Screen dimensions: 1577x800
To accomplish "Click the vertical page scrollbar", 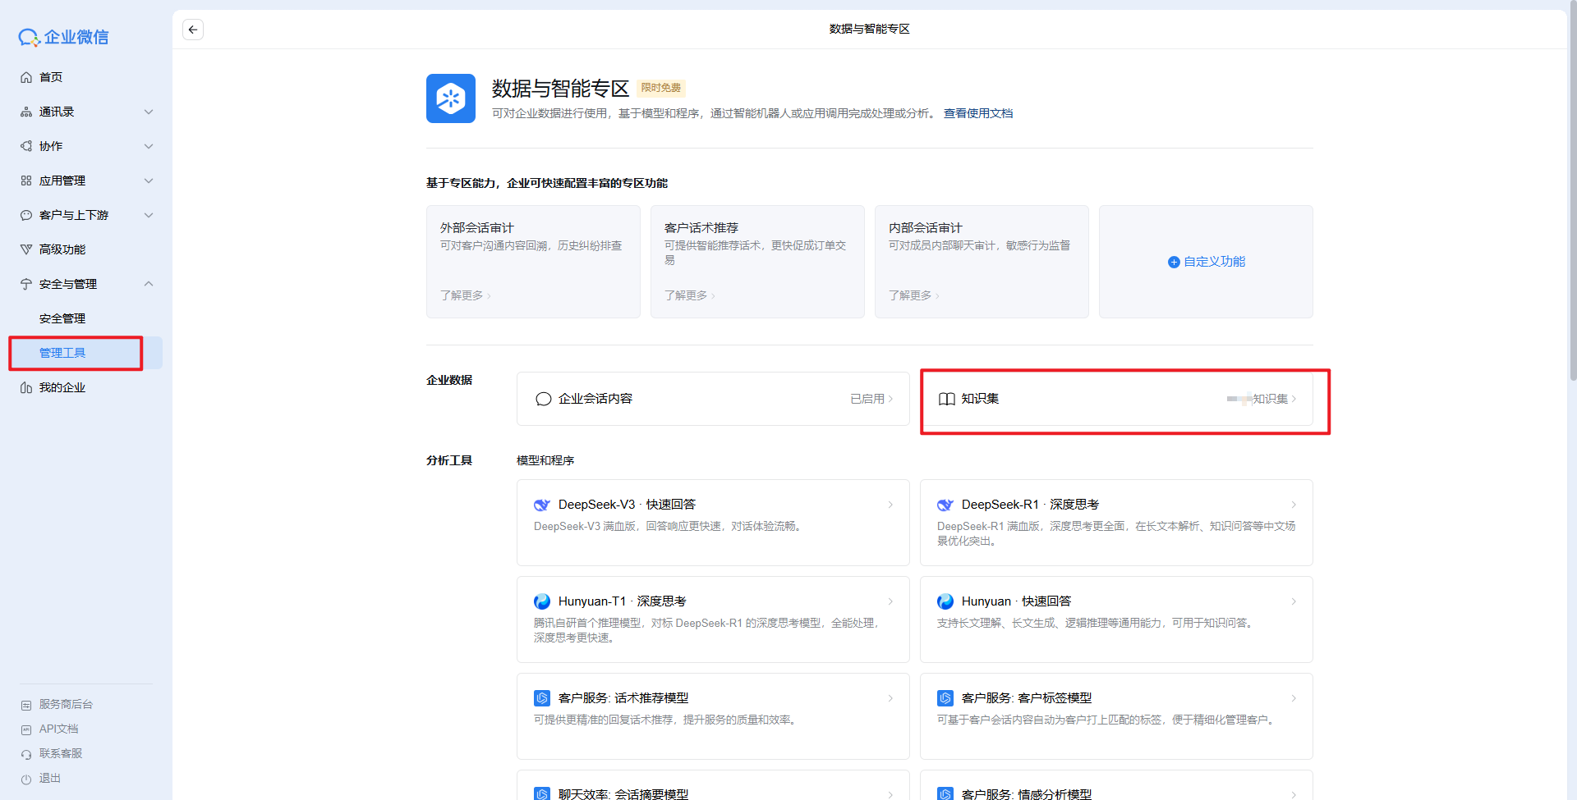I will coord(1571,197).
